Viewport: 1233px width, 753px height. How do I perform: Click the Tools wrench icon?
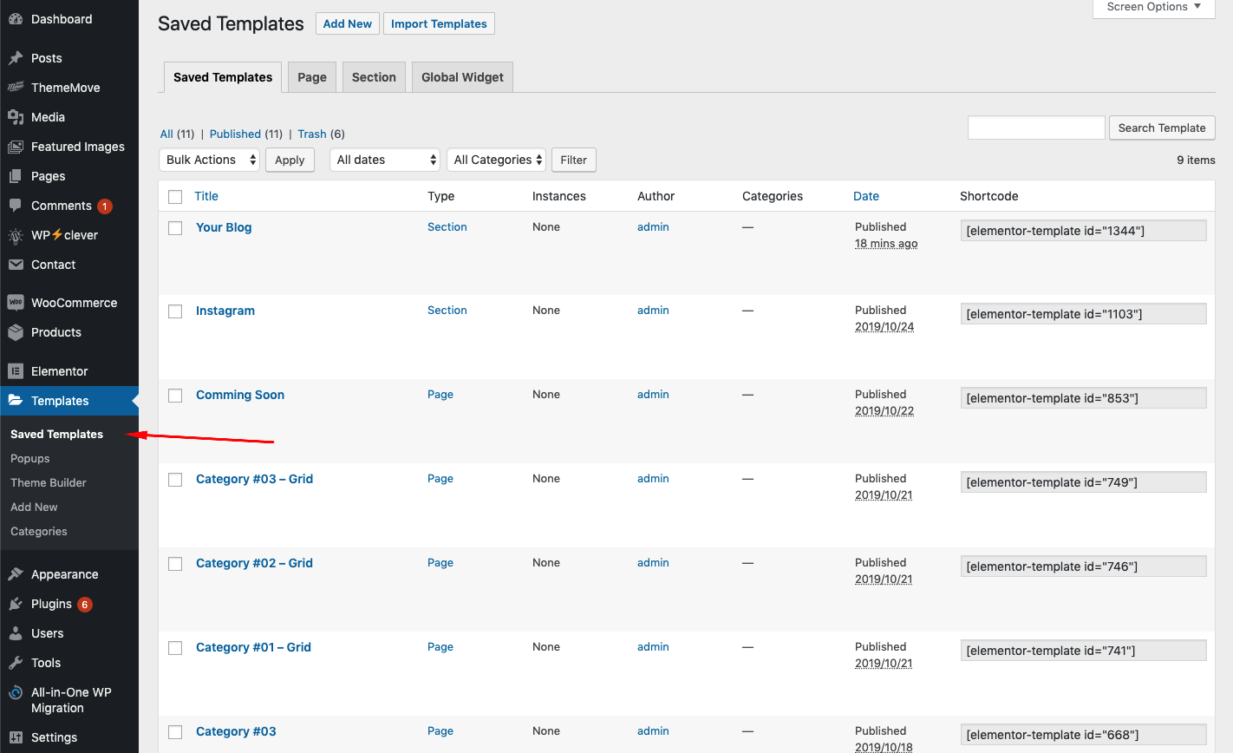[x=16, y=663]
